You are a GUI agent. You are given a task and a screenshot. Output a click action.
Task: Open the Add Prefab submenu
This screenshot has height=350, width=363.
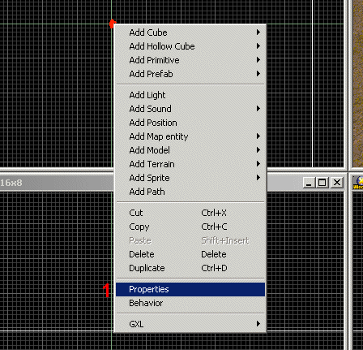tap(190, 74)
